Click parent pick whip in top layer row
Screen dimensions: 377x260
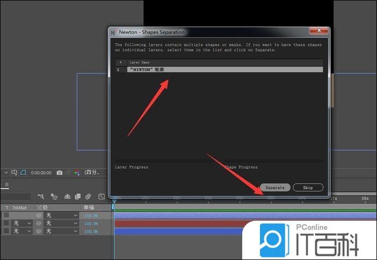pyautogui.click(x=39, y=215)
